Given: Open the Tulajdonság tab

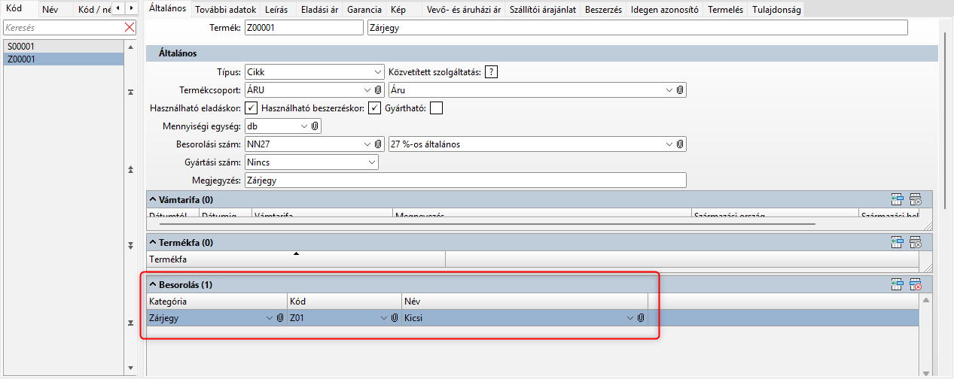Looking at the screenshot, I should point(775,10).
